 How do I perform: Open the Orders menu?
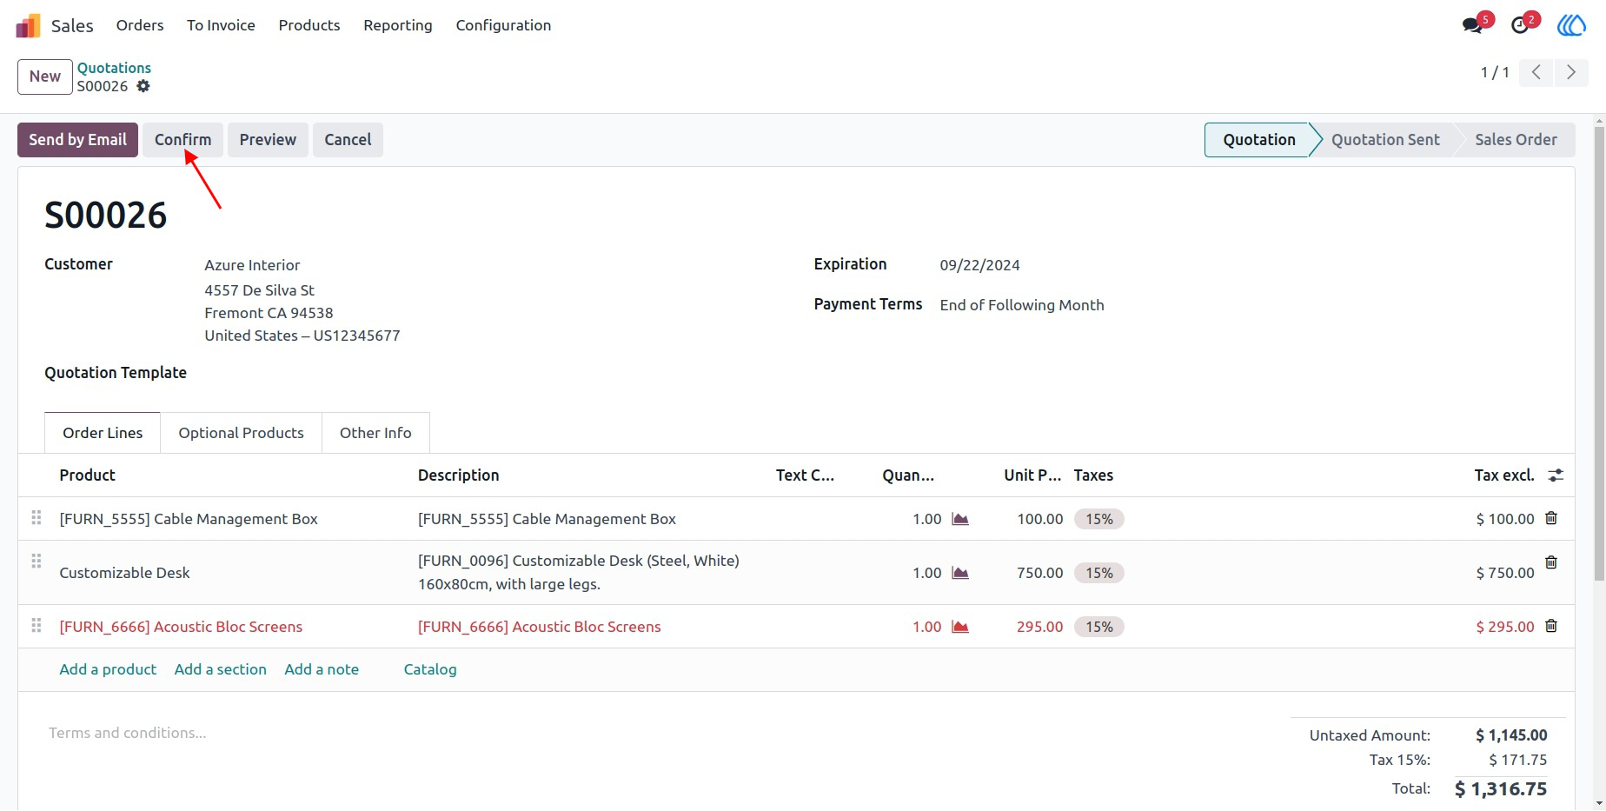pos(140,25)
